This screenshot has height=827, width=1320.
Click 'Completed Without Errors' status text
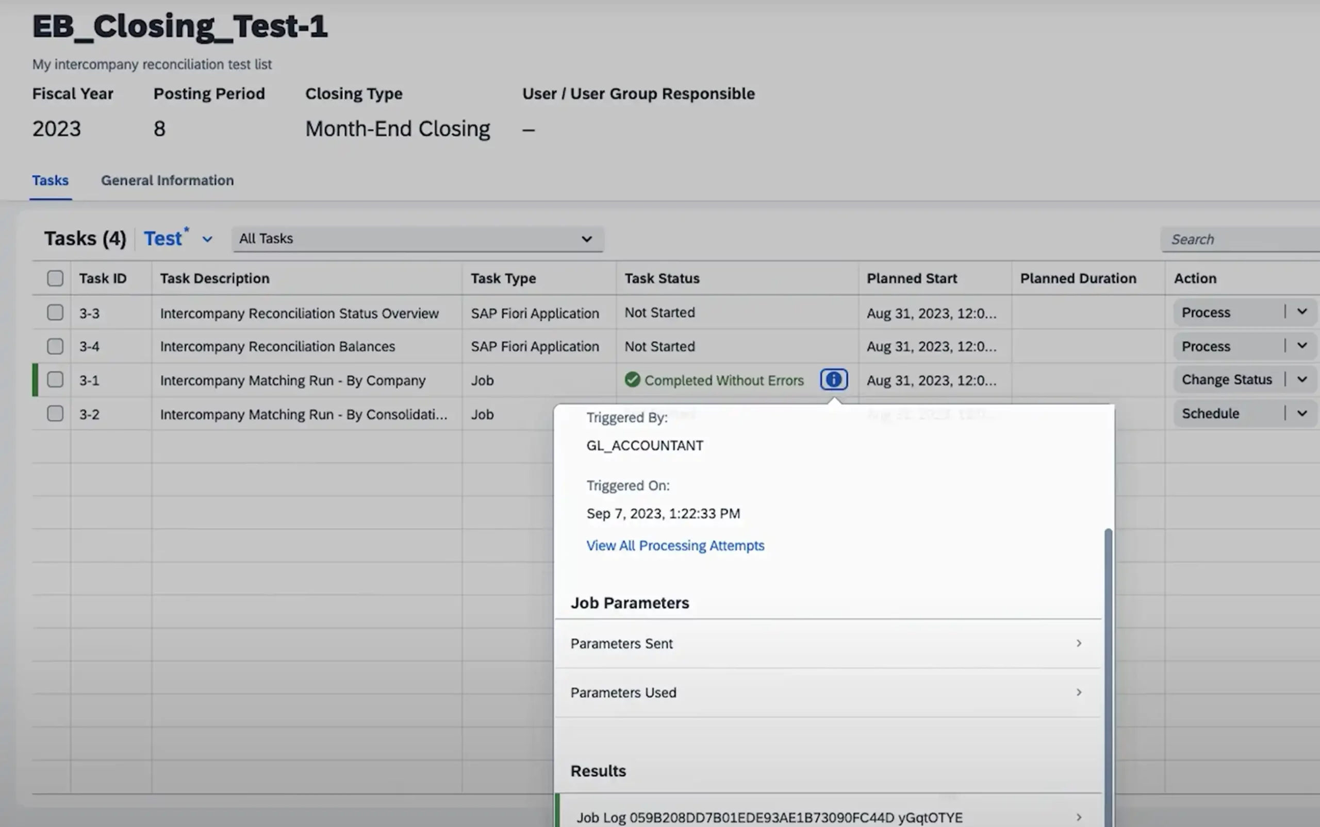tap(724, 381)
